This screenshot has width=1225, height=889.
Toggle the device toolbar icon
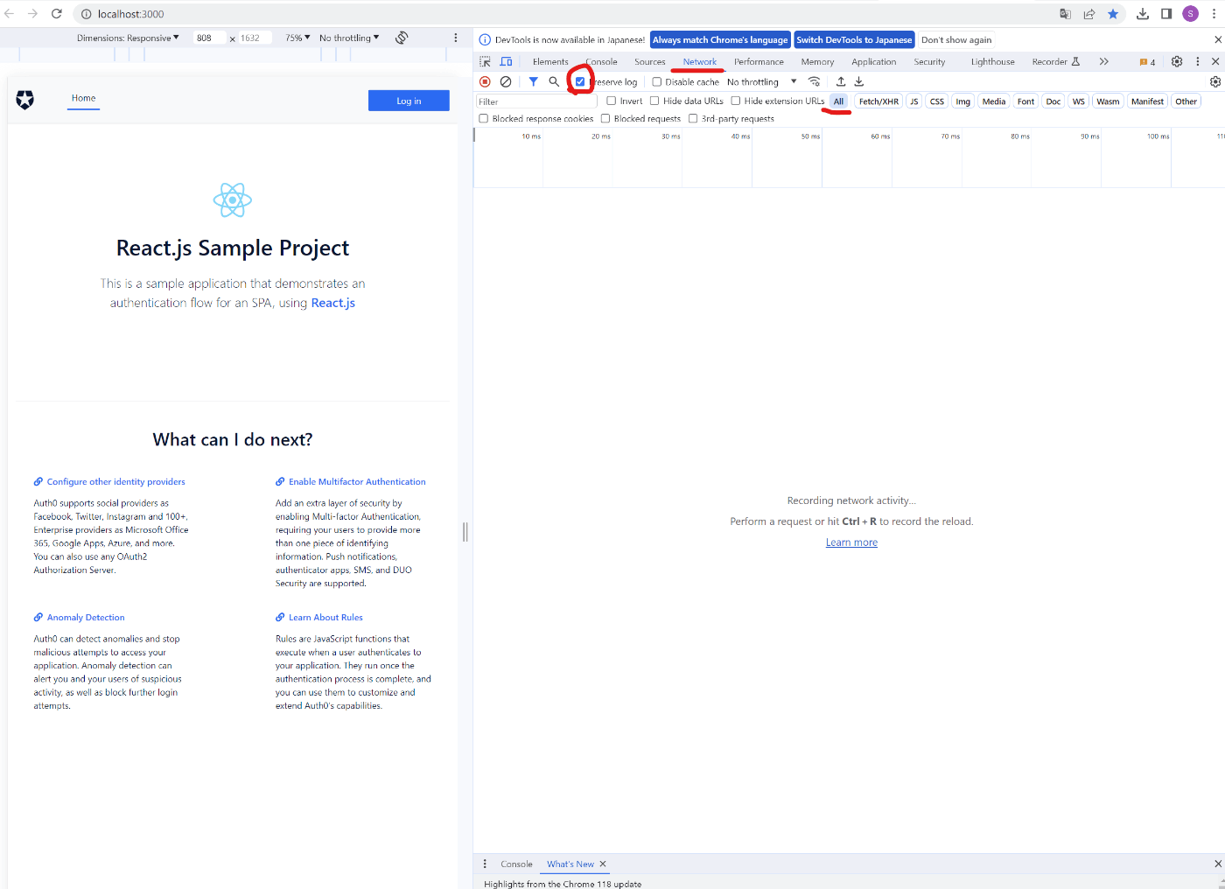click(x=506, y=62)
